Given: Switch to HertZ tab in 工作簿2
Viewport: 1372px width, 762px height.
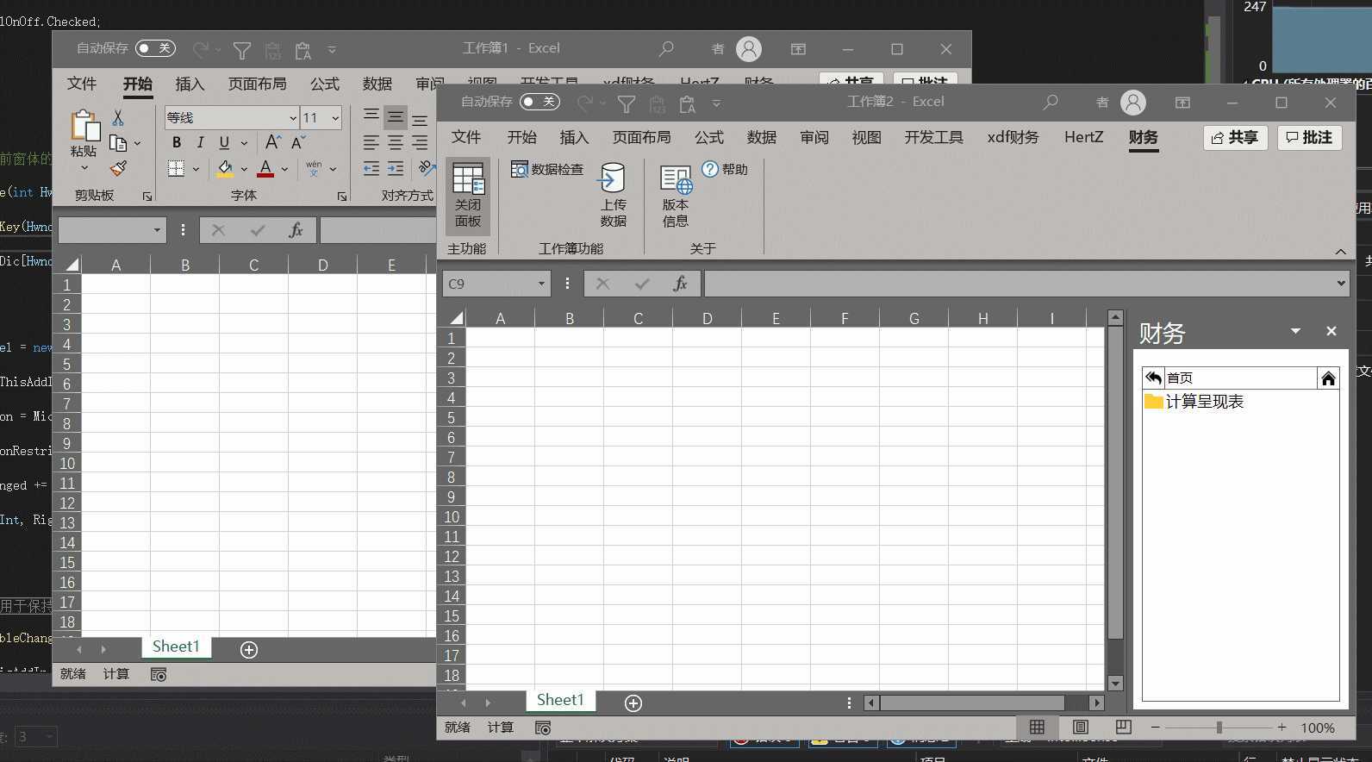Looking at the screenshot, I should point(1083,137).
